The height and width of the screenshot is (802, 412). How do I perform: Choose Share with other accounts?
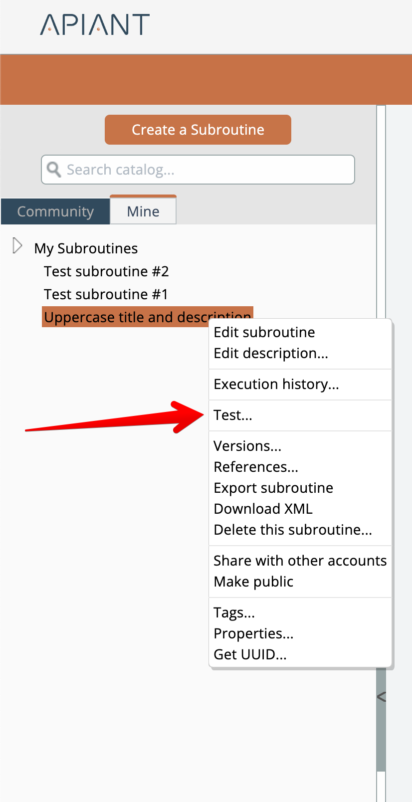300,561
